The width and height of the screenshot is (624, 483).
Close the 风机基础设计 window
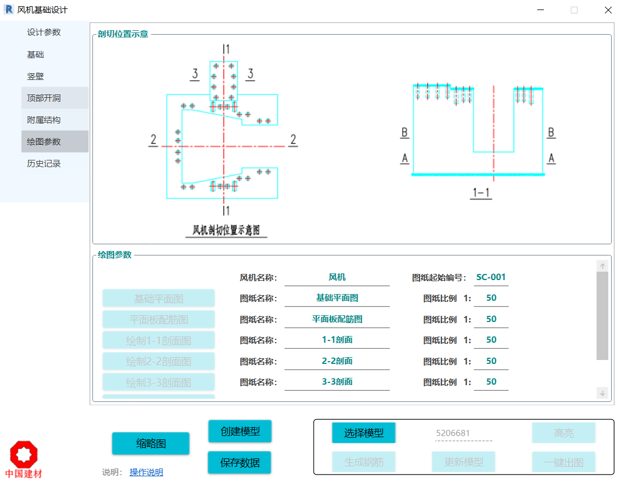click(x=608, y=10)
